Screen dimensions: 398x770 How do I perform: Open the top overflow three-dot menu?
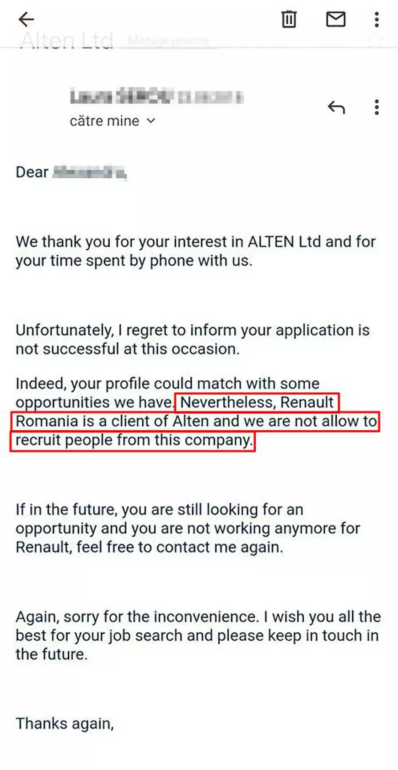coord(376,19)
